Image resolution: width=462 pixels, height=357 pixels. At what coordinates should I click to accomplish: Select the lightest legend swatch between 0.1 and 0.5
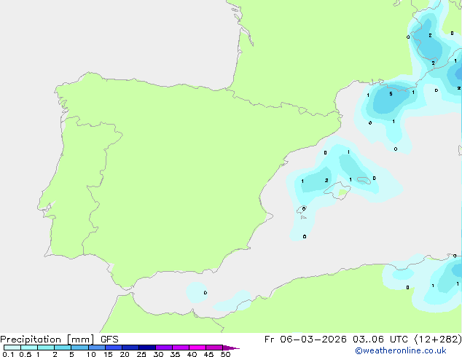pos(12,348)
